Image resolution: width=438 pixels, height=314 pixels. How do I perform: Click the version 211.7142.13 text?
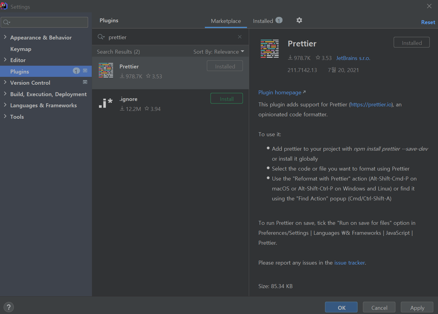point(302,70)
